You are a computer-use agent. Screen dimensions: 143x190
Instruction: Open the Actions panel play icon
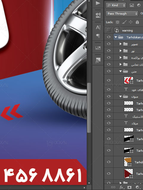[x=98, y=3]
